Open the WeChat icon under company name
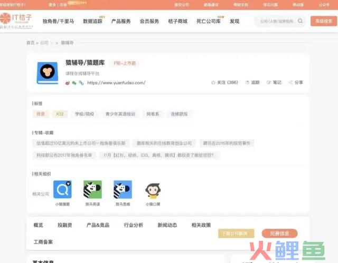Viewport: 338px width, 263px height. pyautogui.click(x=74, y=83)
